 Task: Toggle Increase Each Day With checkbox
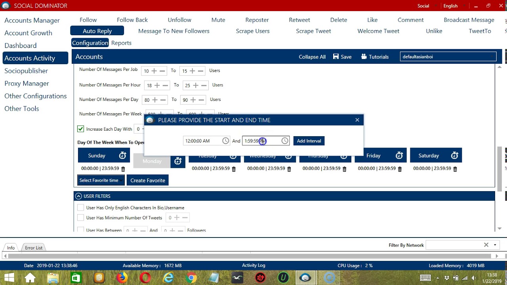[80, 129]
